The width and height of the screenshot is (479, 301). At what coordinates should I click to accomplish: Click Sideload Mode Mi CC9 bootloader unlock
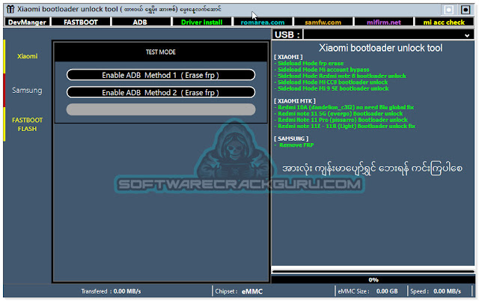(x=331, y=82)
